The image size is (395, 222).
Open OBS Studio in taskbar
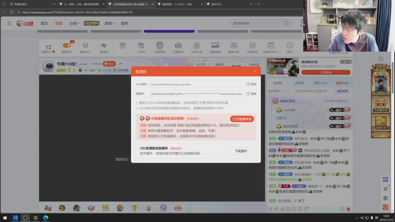pos(26,218)
